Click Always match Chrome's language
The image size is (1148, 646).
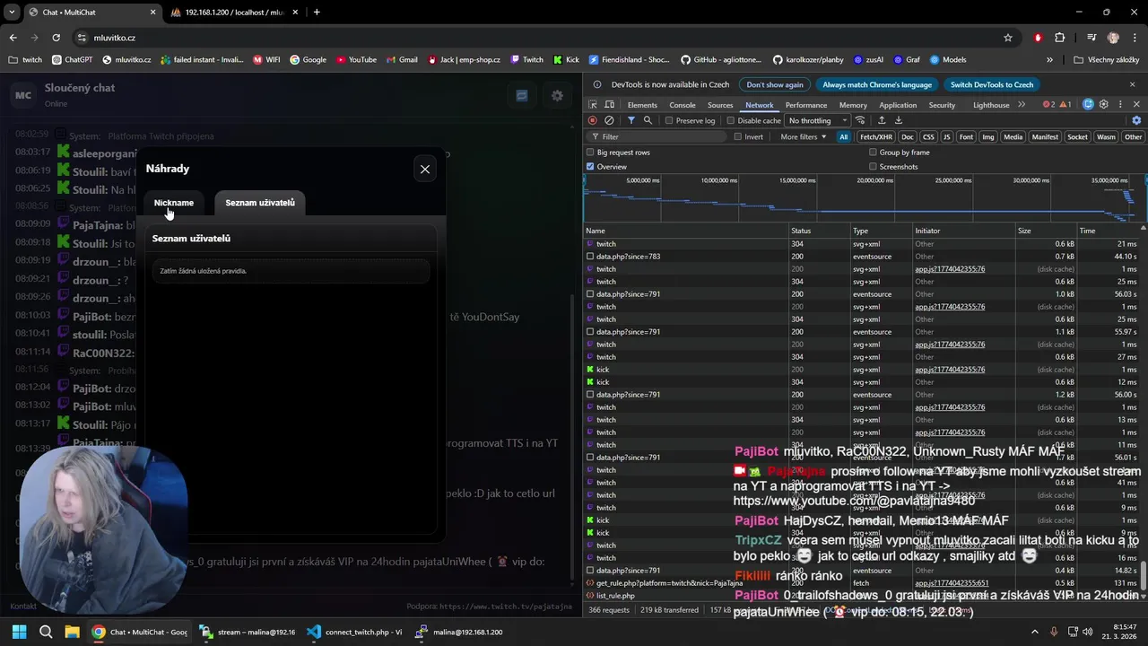pos(877,84)
